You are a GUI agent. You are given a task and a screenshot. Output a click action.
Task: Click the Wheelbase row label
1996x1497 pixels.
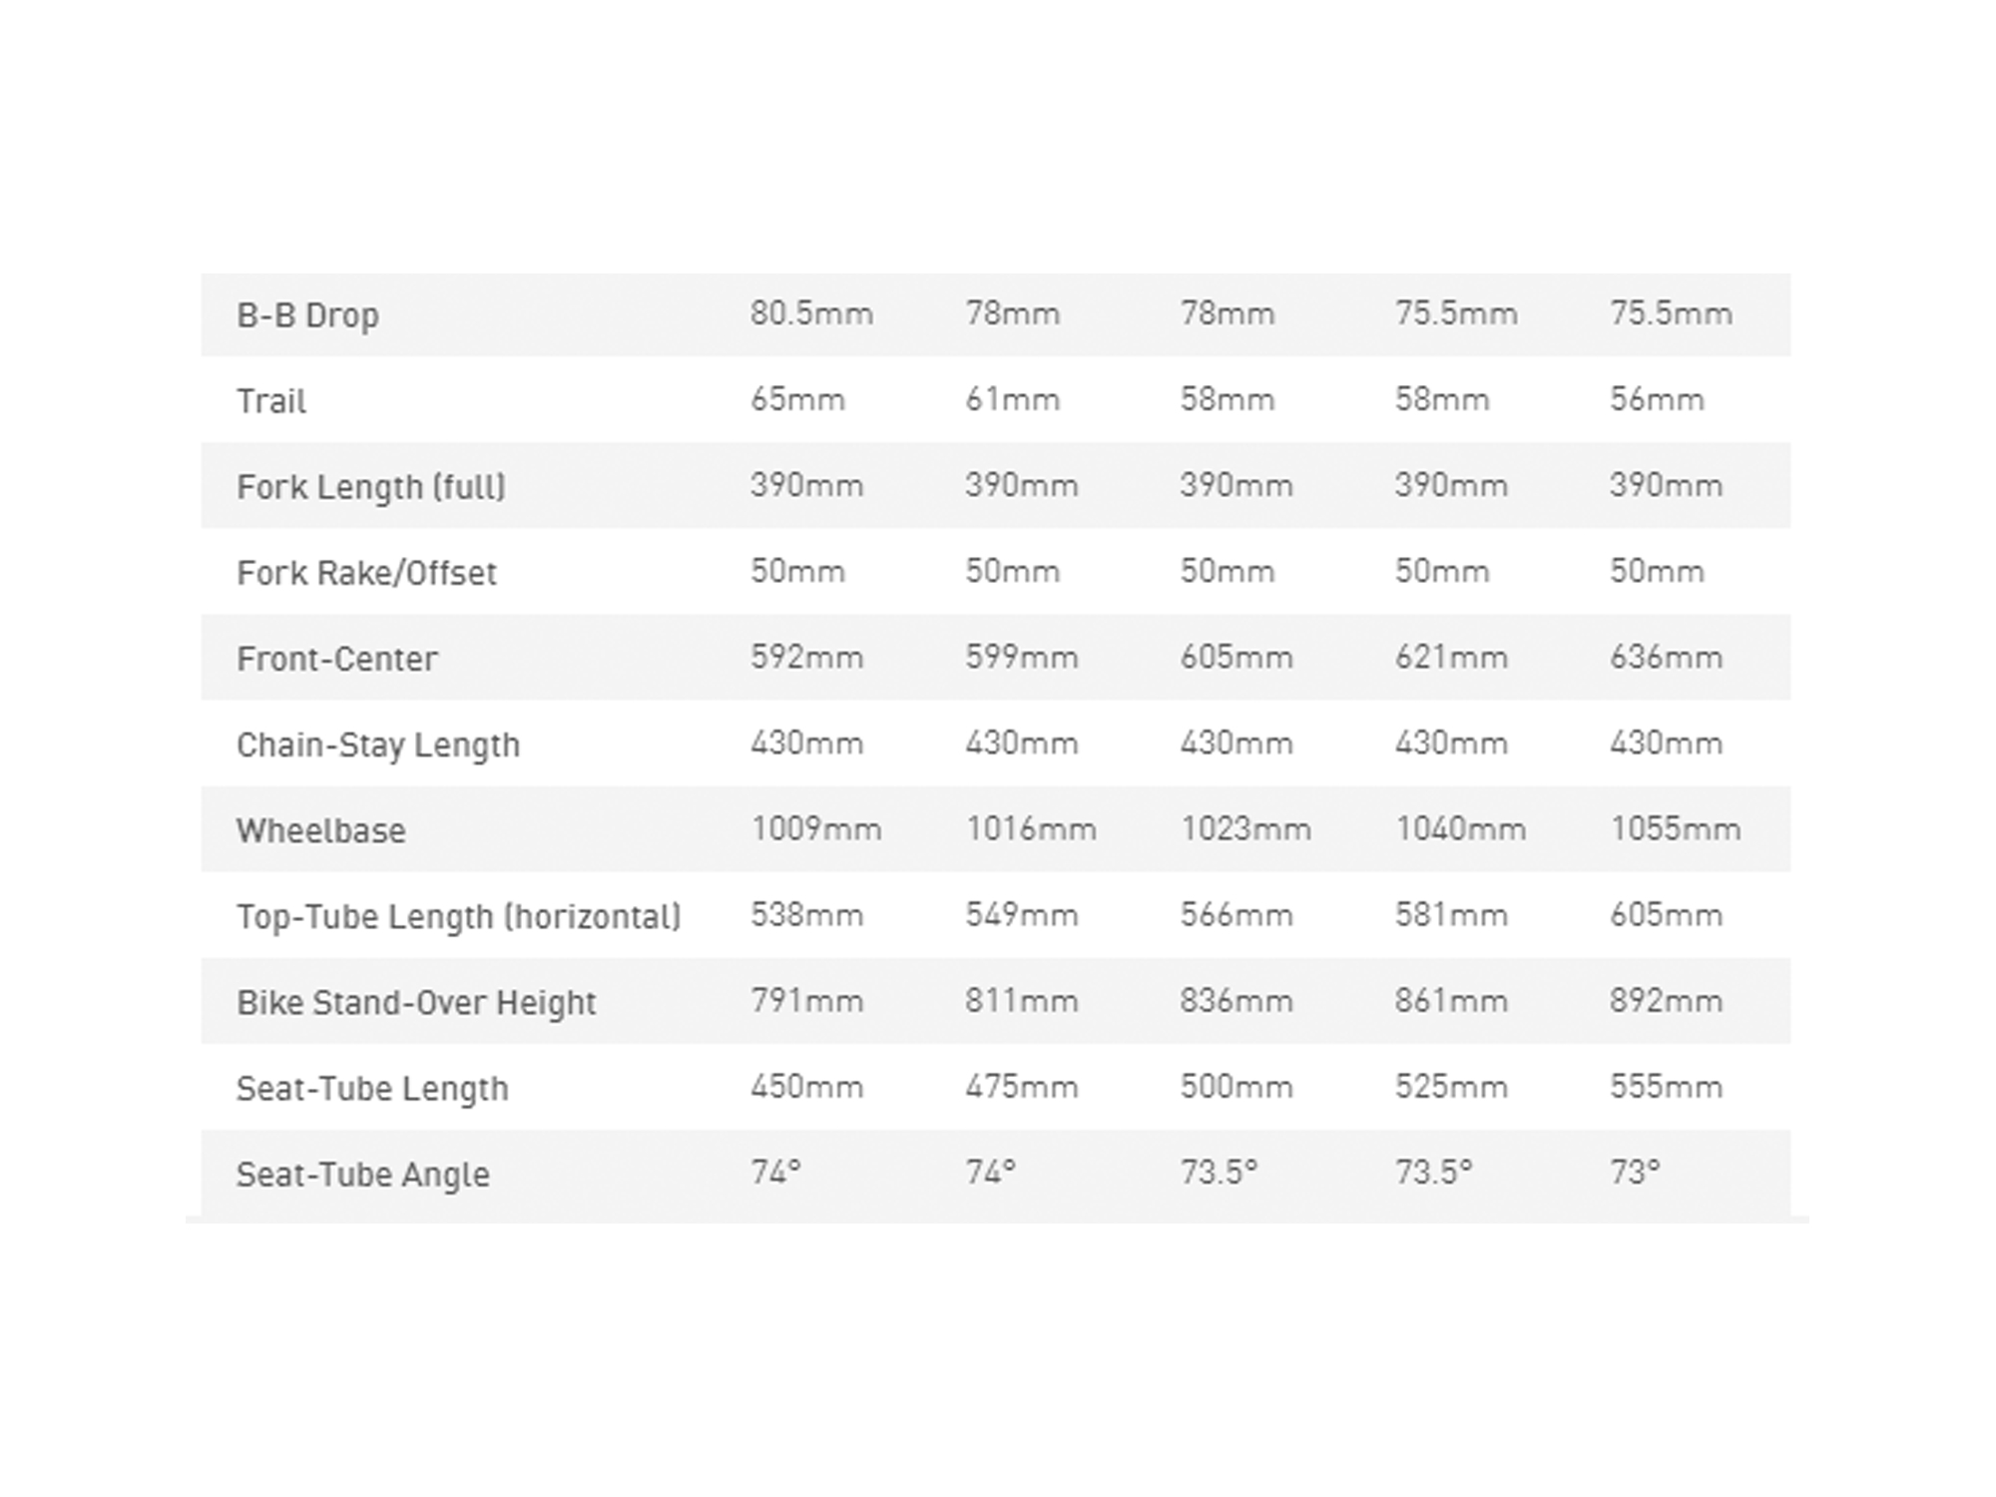point(321,830)
